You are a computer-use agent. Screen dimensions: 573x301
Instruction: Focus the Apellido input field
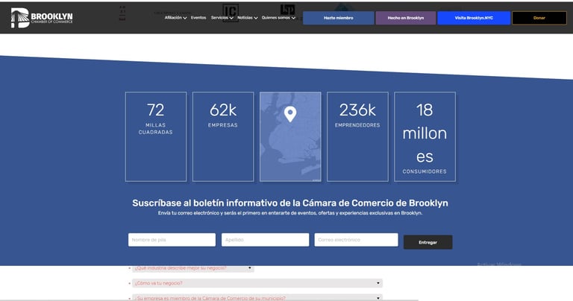265,240
